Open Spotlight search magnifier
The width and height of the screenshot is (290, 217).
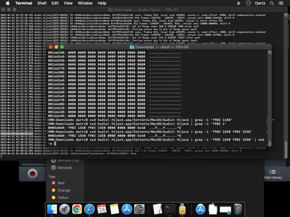coord(272,3)
